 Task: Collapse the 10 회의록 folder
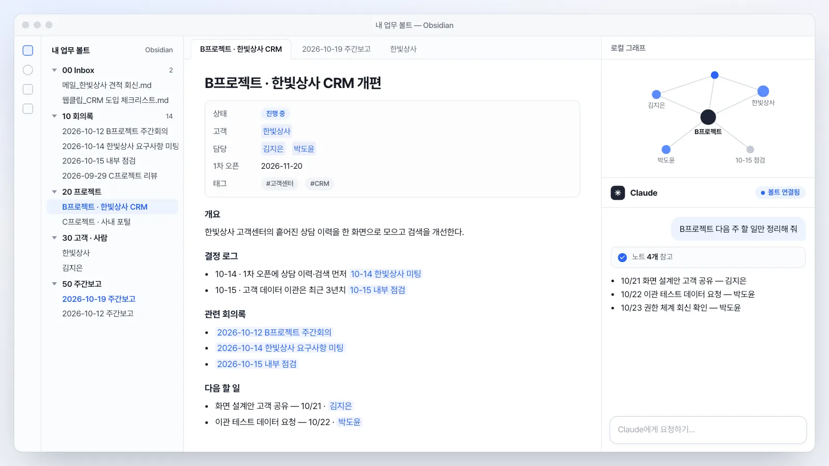click(x=54, y=116)
